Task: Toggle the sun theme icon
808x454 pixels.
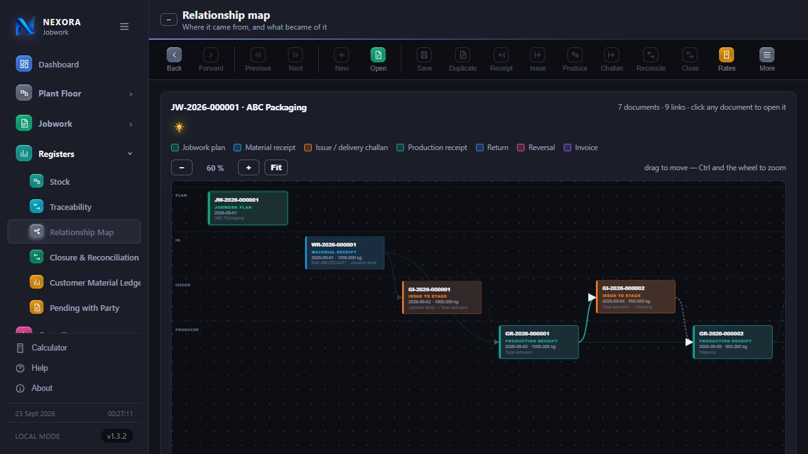Action: (x=179, y=127)
